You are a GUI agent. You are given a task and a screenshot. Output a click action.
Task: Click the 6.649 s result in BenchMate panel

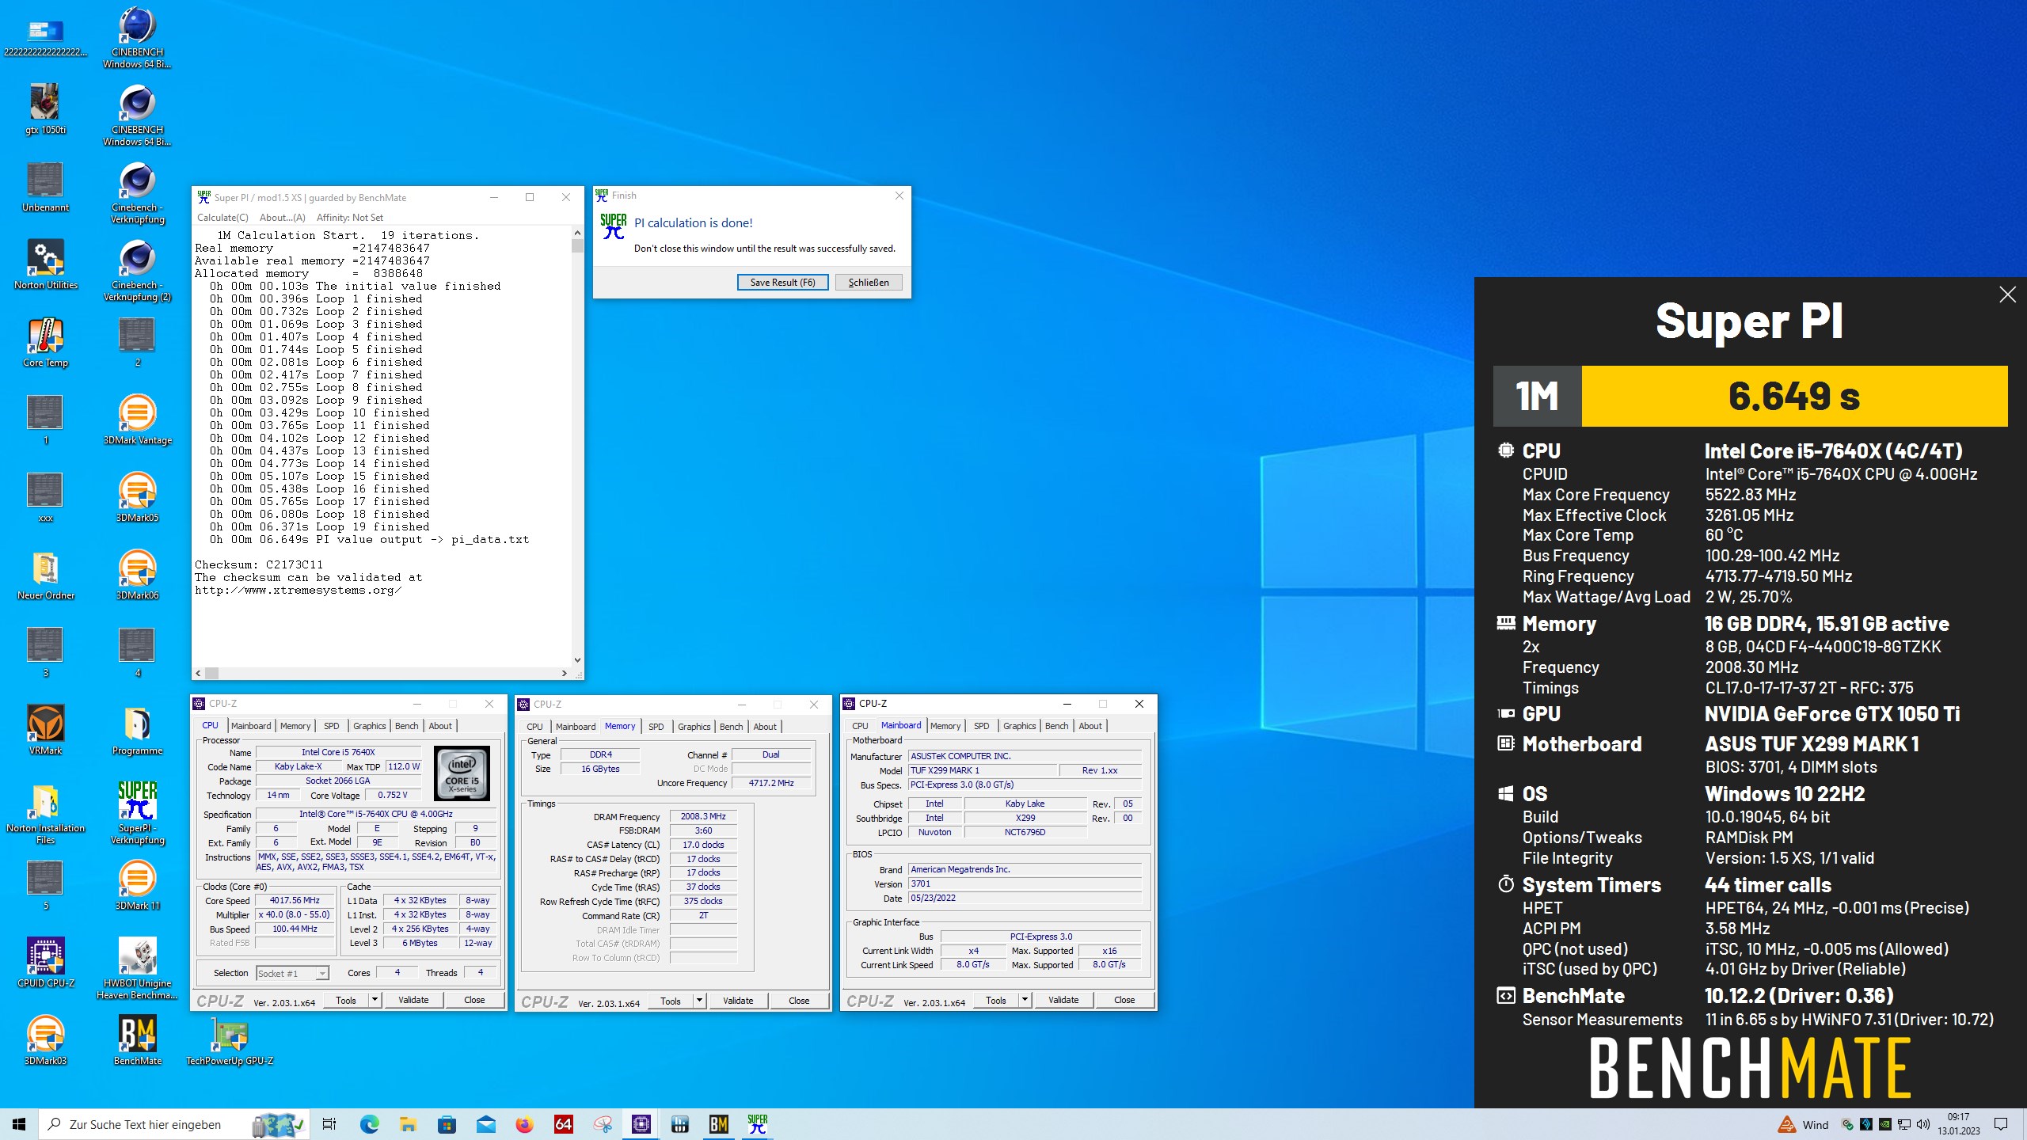pos(1794,396)
